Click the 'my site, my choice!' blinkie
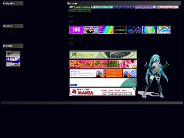This screenshot has width=184, height=138. pyautogui.click(x=124, y=7)
